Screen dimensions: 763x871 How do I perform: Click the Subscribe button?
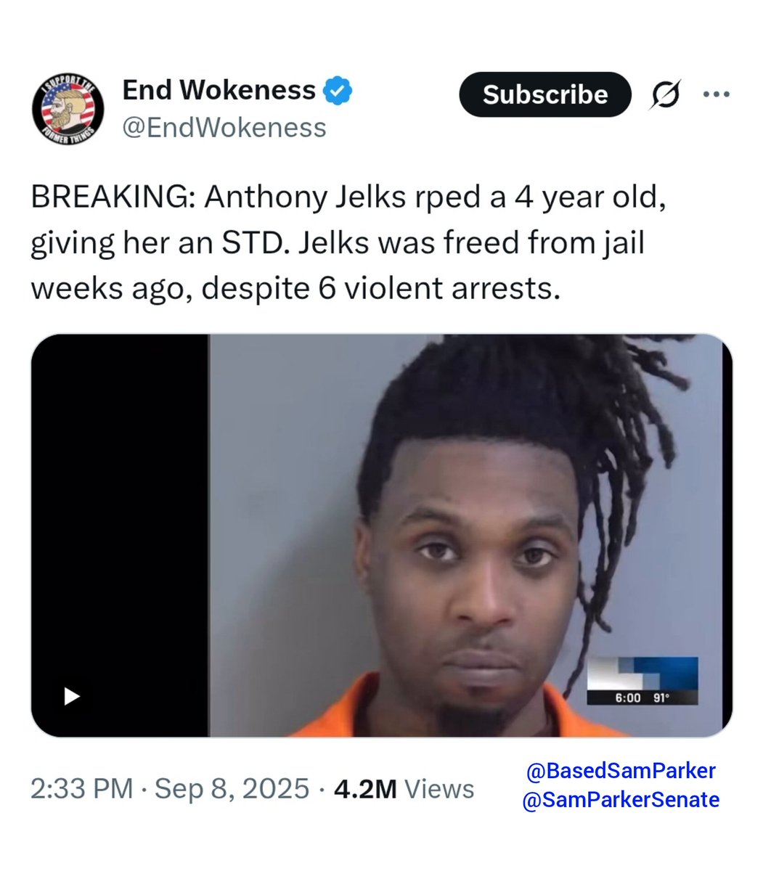[545, 94]
